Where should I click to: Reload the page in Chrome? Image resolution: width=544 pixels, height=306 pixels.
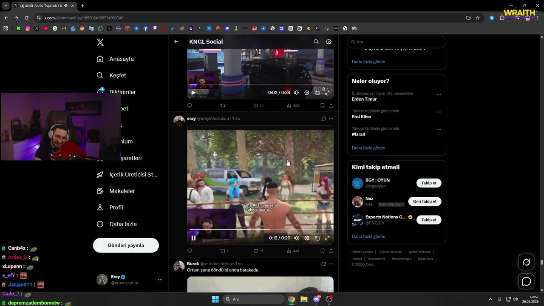tap(26, 18)
